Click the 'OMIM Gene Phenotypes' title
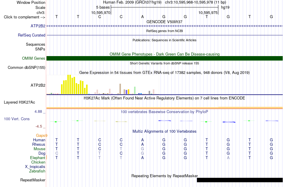The image size is (283, 187). pyautogui.click(x=164, y=54)
